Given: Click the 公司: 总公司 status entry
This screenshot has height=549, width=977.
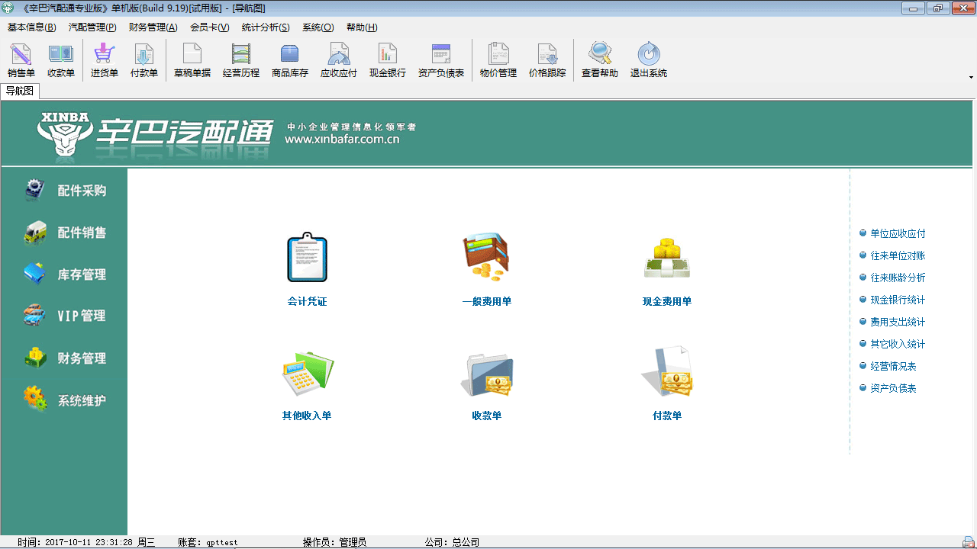Looking at the screenshot, I should click(452, 542).
